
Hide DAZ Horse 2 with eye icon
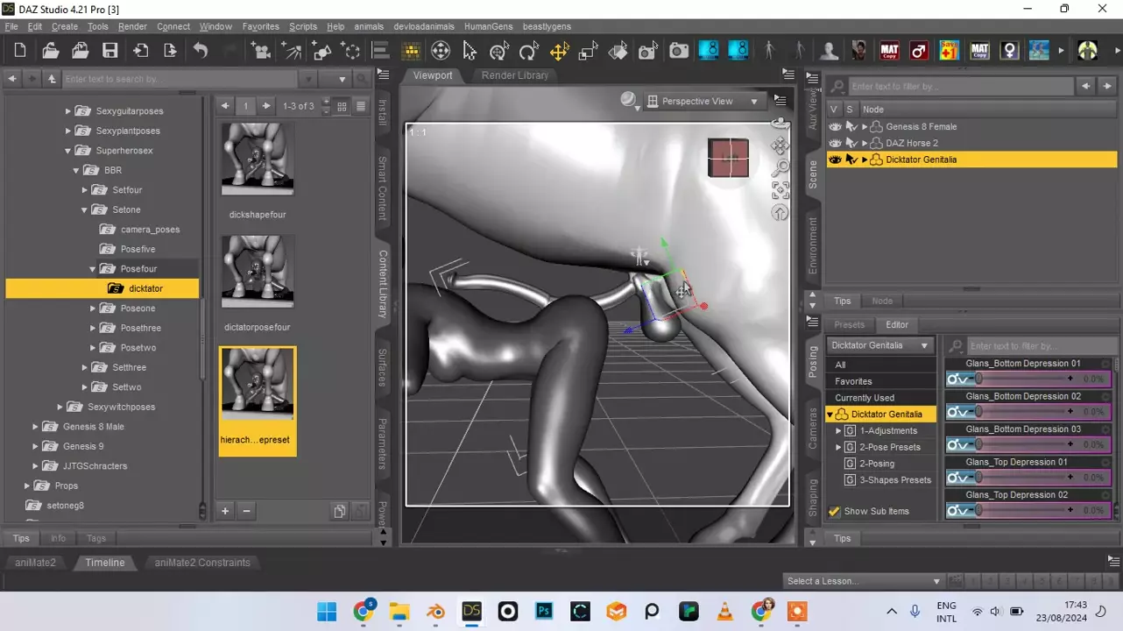(x=835, y=143)
